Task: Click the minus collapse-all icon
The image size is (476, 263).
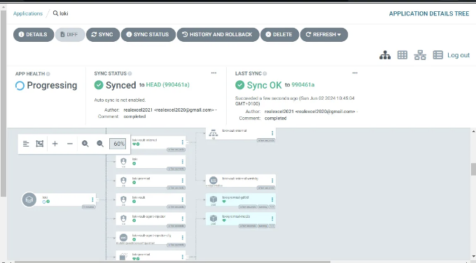Action: pyautogui.click(x=70, y=144)
